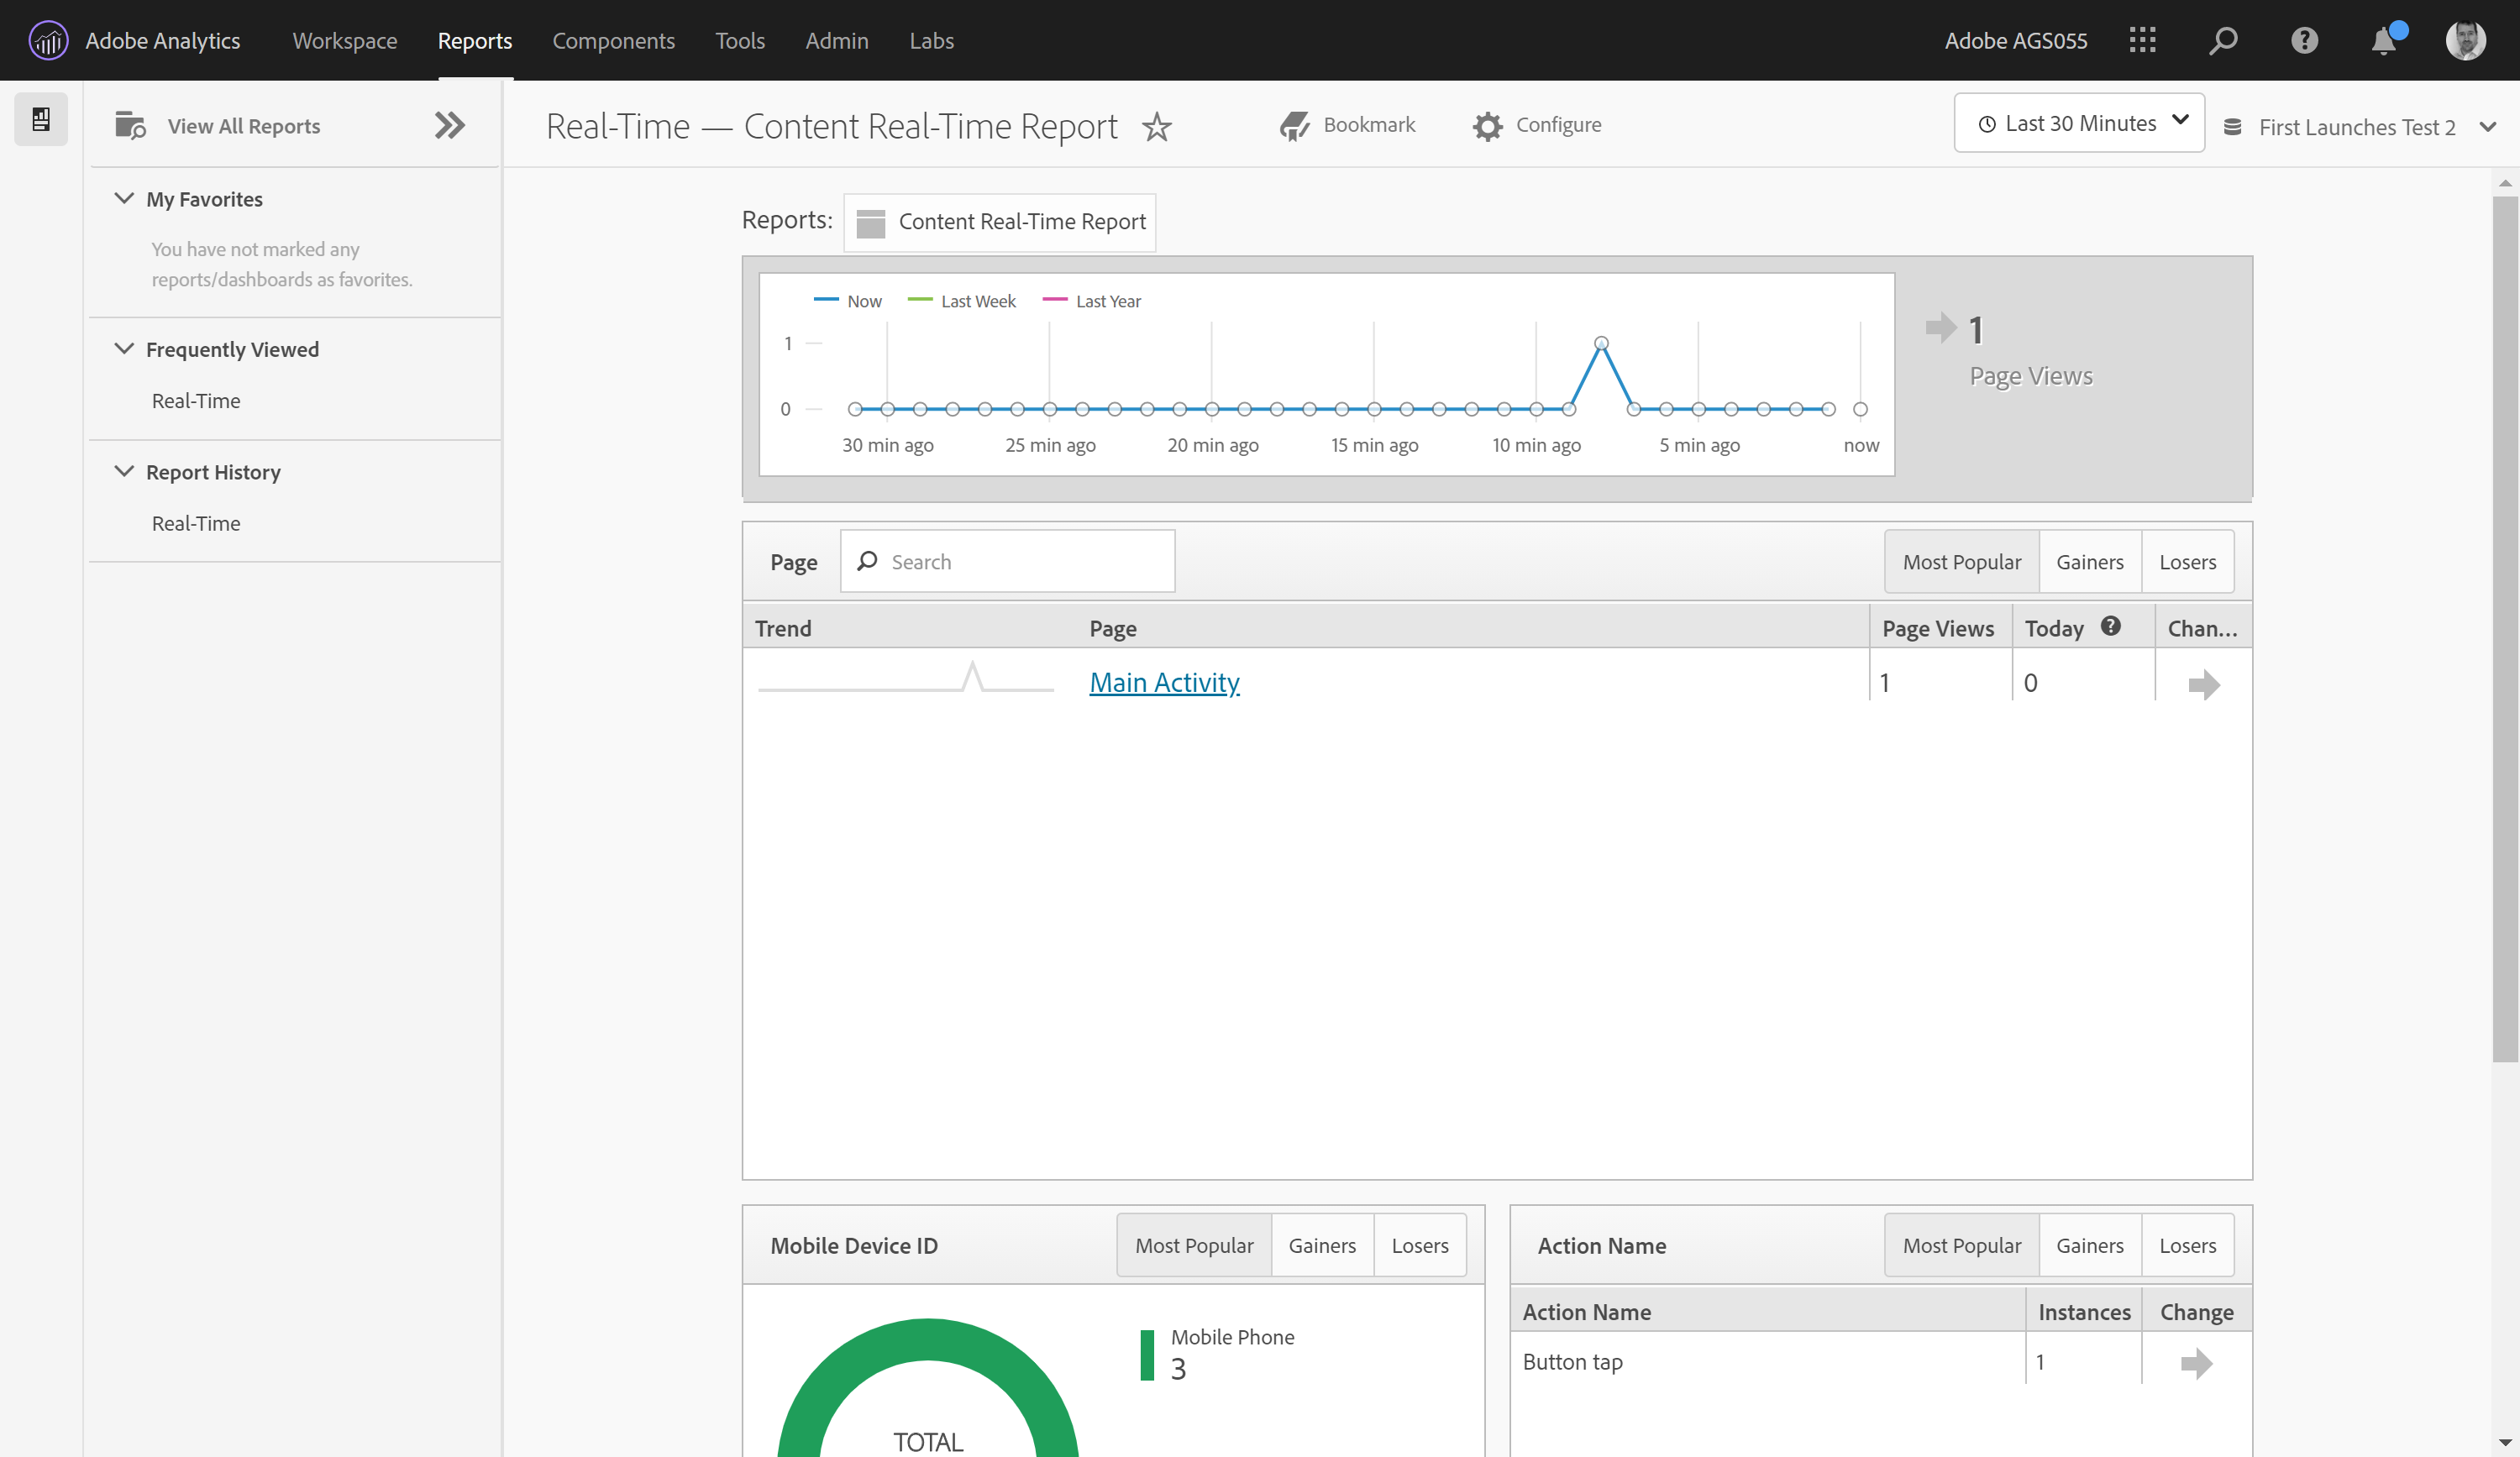2520x1457 pixels.
Task: Select Most Popular in Action Name panel
Action: coord(1961,1245)
